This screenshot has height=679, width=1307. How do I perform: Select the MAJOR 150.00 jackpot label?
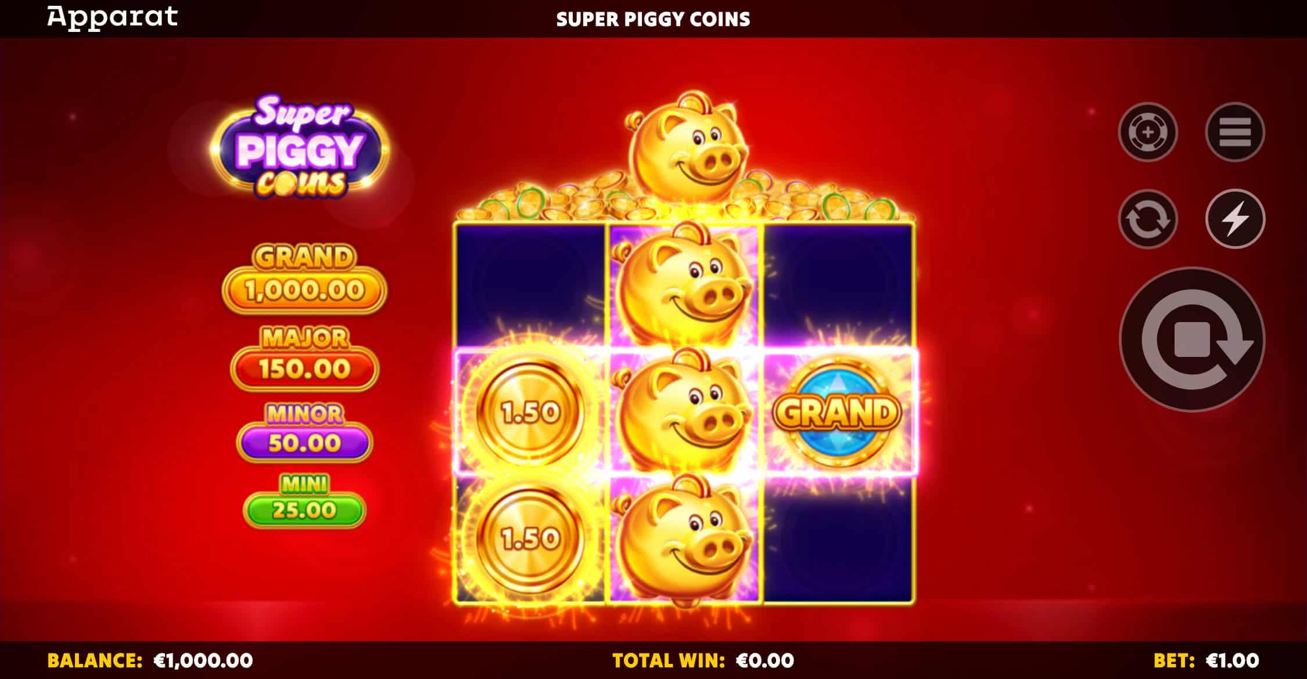304,358
